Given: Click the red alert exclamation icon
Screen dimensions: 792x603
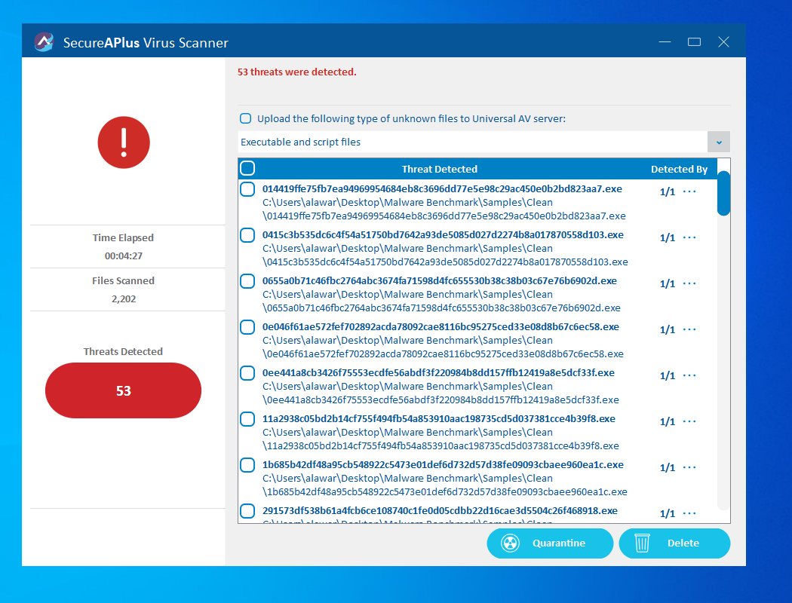Looking at the screenshot, I should [x=124, y=142].
